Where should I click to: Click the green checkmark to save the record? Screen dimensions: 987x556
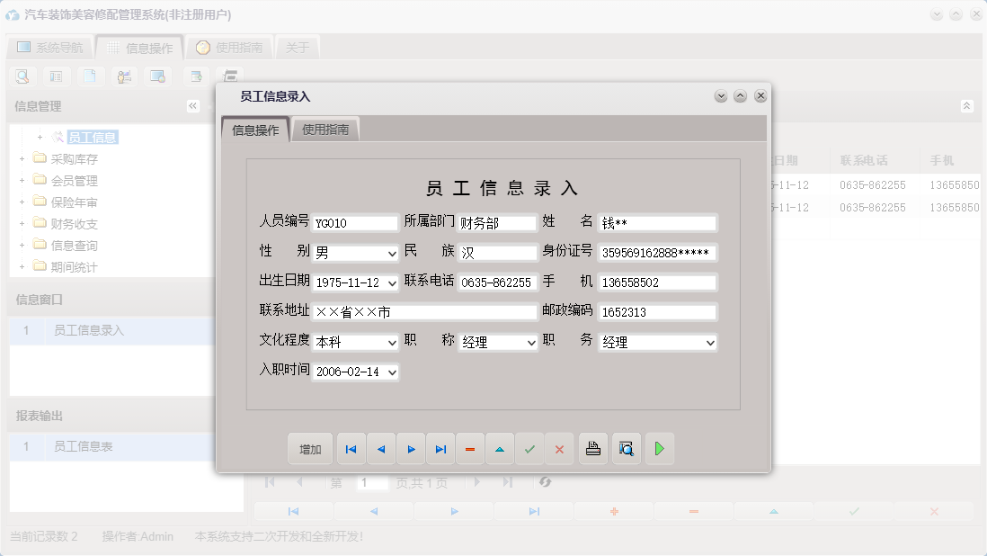[529, 448]
